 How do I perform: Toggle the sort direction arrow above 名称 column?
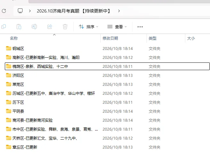pos(54,35)
